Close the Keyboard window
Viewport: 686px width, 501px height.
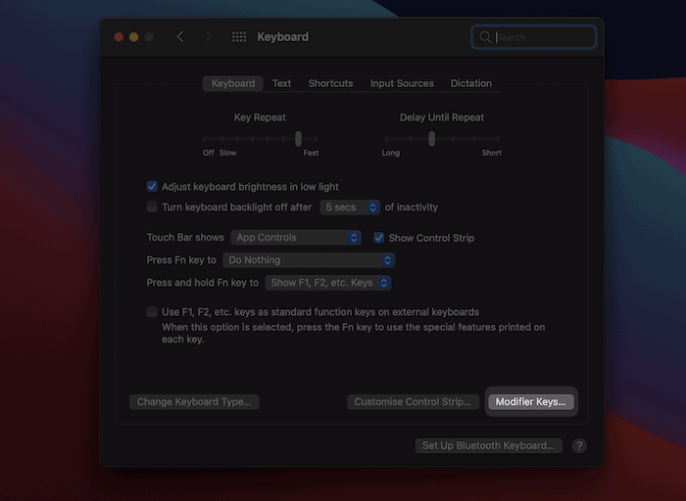(119, 37)
